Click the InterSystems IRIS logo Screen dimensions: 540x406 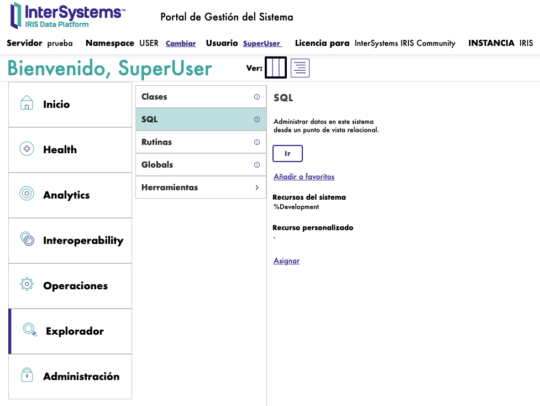click(67, 15)
